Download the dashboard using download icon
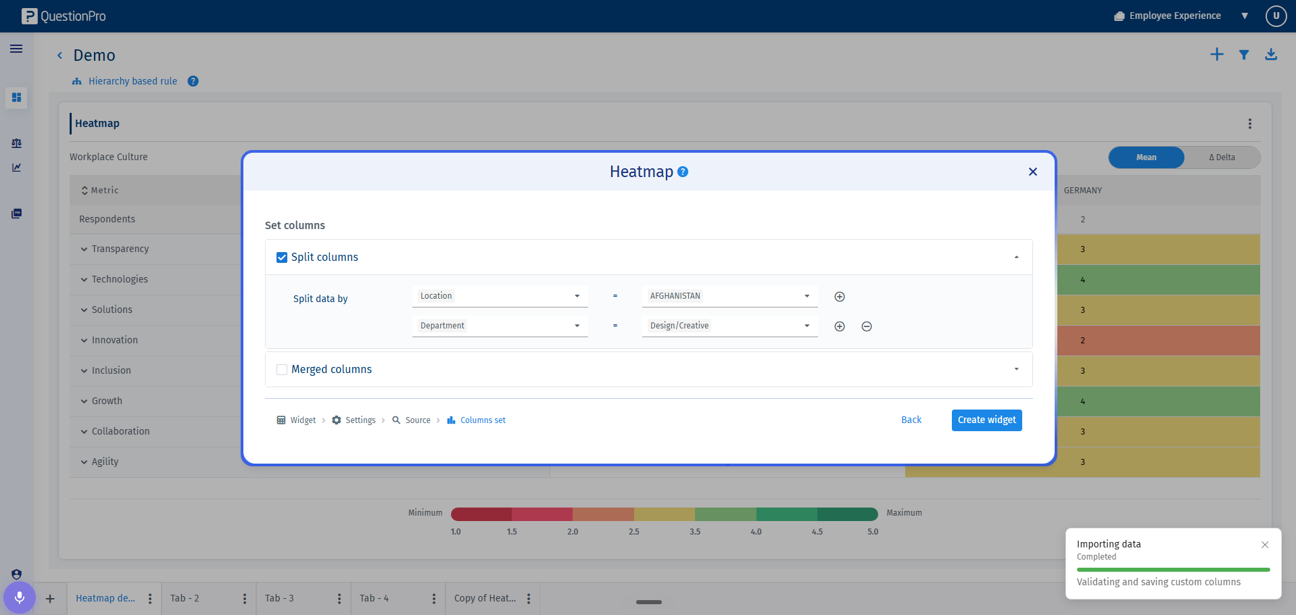The image size is (1296, 615). click(x=1271, y=55)
